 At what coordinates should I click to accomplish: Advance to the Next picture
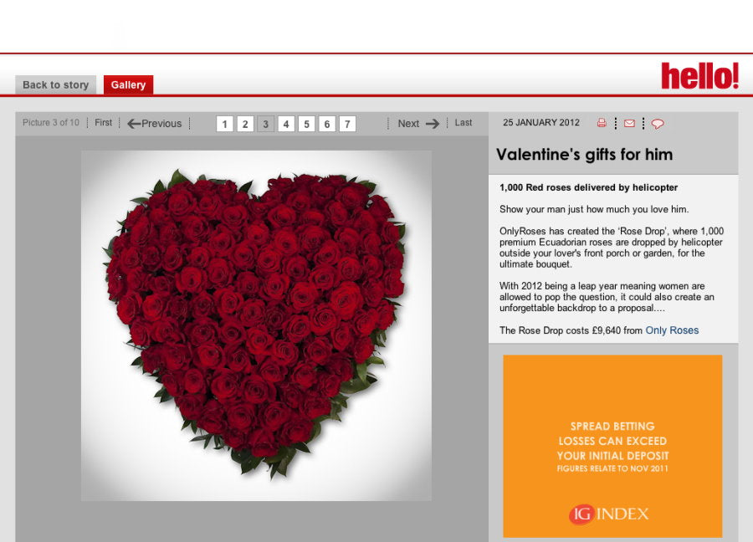pos(418,124)
